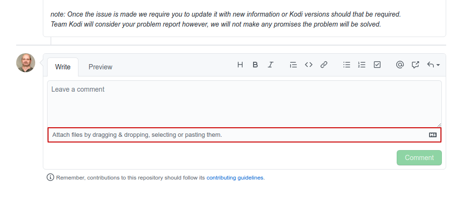This screenshot has width=469, height=199.
Task: Click the green Comment button
Action: click(419, 158)
